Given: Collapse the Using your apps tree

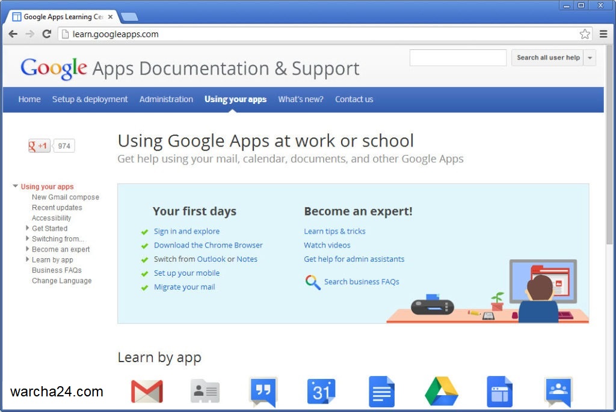Looking at the screenshot, I should pos(15,186).
